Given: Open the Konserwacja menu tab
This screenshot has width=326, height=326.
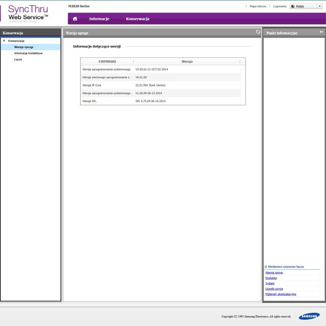Looking at the screenshot, I should click(138, 19).
